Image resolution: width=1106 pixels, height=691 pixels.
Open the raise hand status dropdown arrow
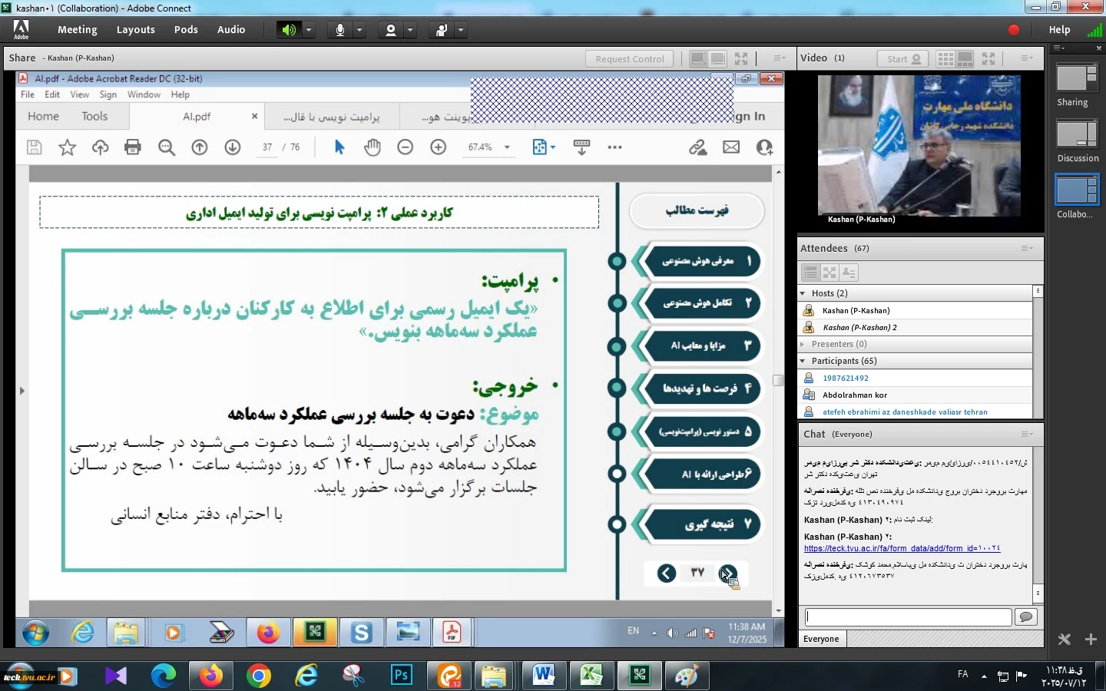click(461, 30)
